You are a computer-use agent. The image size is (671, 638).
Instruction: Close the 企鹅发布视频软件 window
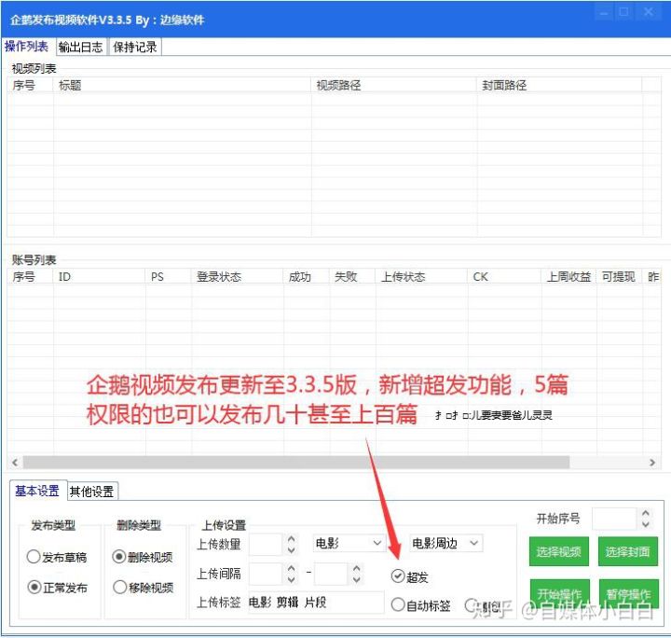[x=649, y=12]
